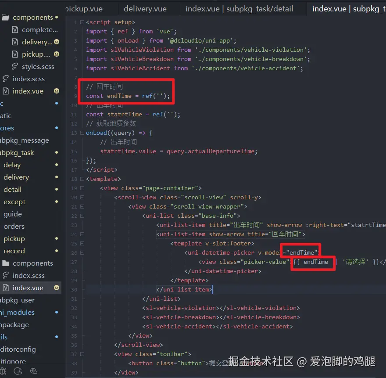Expand the bpkg_user folder
Viewport: 386px width, 378px height.
17,300
